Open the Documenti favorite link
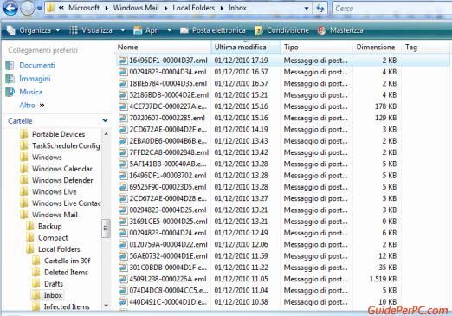Image resolution: width=452 pixels, height=316 pixels. [x=37, y=65]
